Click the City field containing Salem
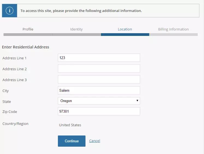 [99, 90]
